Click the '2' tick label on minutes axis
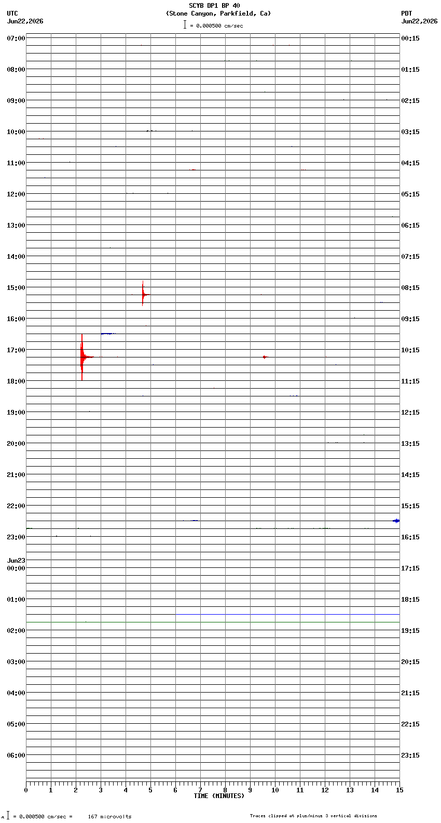 coord(76,790)
